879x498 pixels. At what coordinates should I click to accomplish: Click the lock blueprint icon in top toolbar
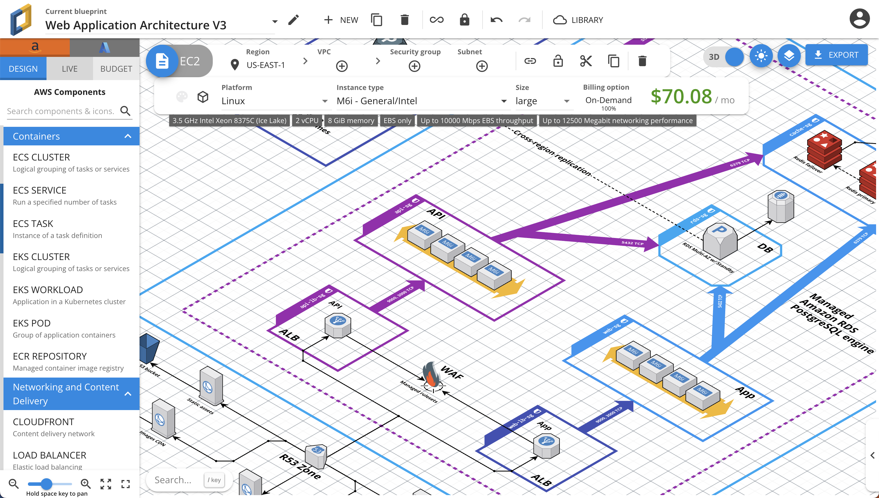tap(464, 20)
